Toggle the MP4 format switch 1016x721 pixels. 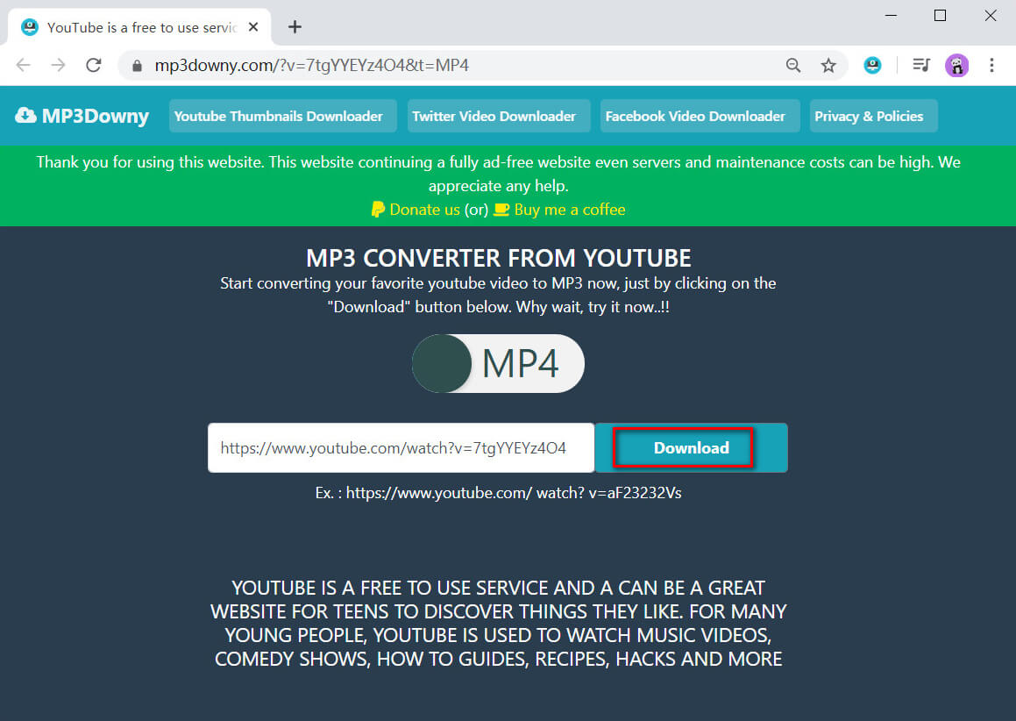[498, 363]
